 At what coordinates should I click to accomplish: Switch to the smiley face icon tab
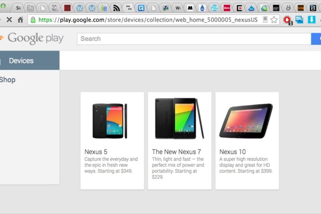click(288, 8)
